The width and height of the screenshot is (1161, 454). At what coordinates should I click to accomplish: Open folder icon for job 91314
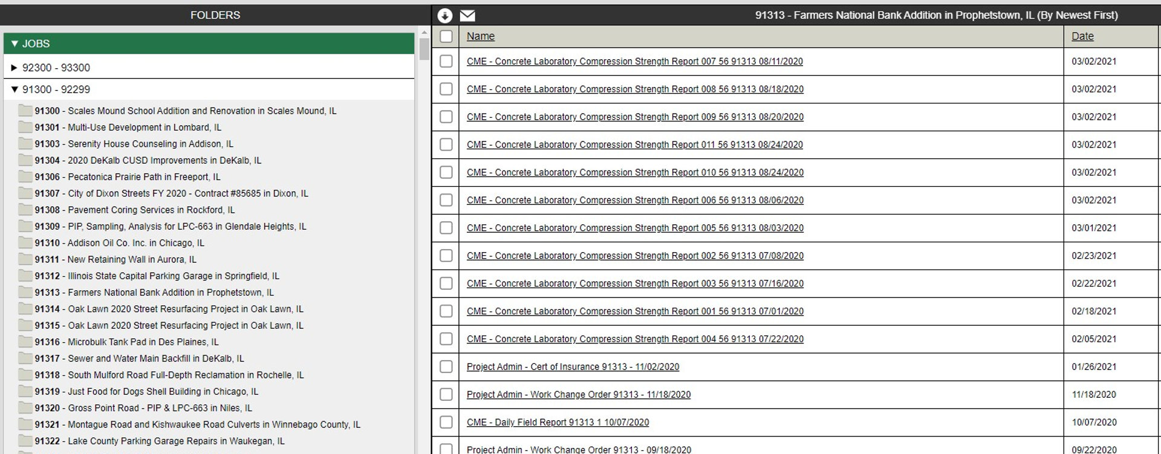pyautogui.click(x=25, y=309)
